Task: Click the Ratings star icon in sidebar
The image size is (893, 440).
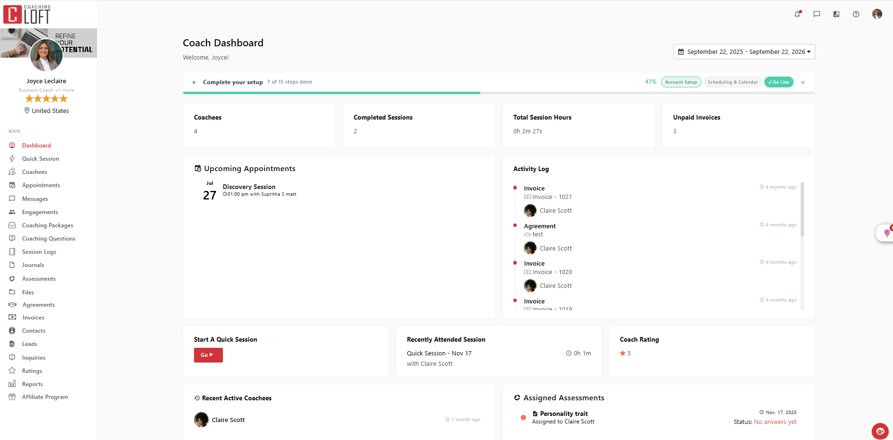Action: point(12,371)
